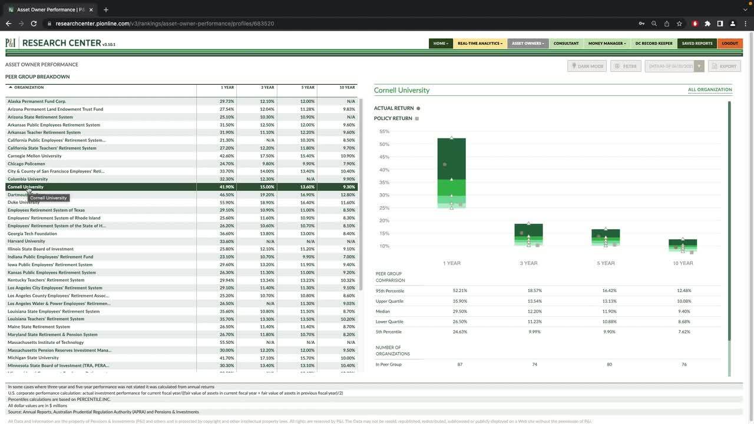
Task: Sort by the 3 Year column
Action: [x=268, y=87]
